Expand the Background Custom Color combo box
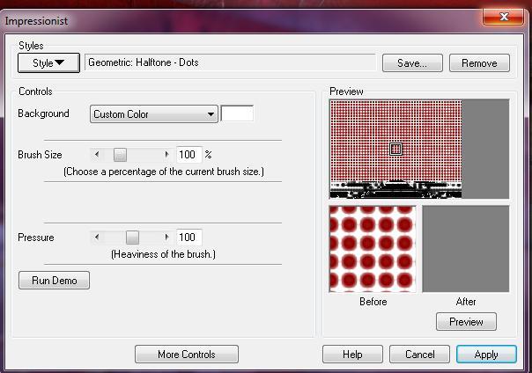The image size is (532, 373). coord(153,114)
